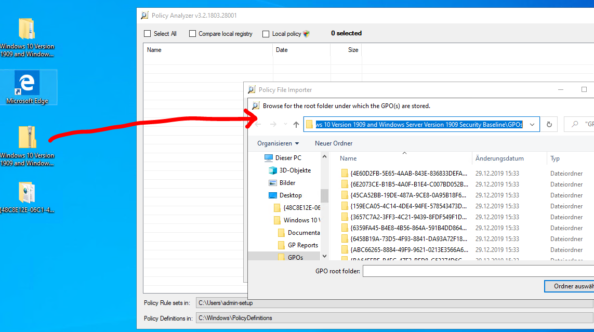
Task: Click the search magnifier icon
Action: tap(575, 124)
